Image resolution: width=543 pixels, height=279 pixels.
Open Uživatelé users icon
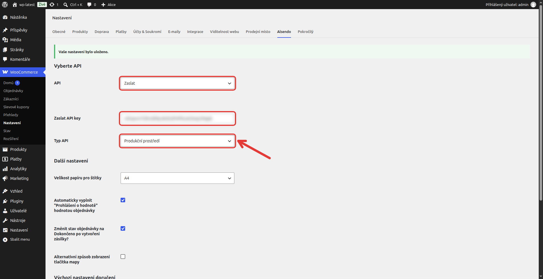(x=5, y=211)
